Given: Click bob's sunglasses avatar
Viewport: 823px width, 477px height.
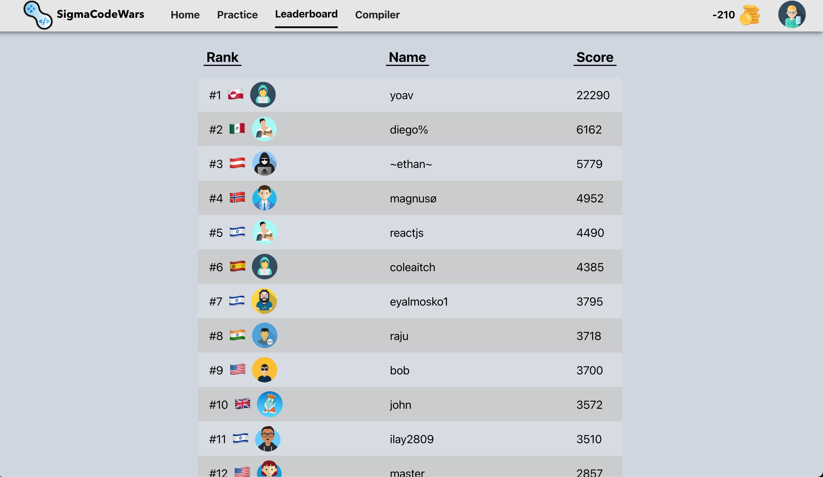Looking at the screenshot, I should [x=264, y=370].
